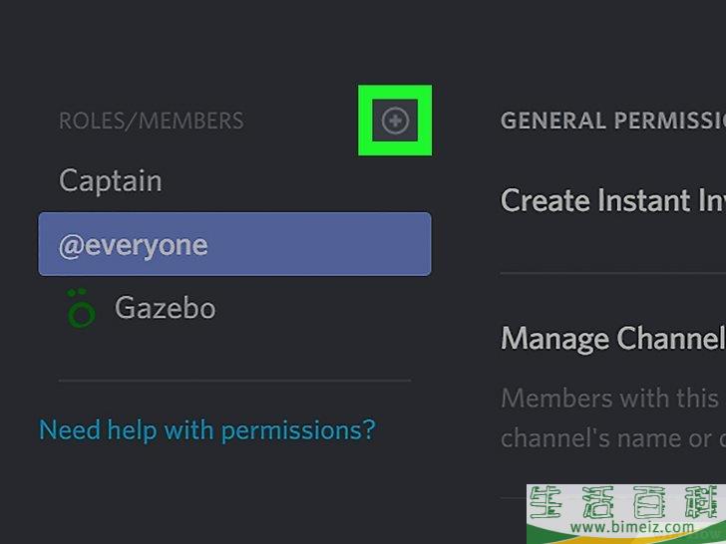Screen dimensions: 726x544
Task: Click the divider under Create Instant Invite
Action: point(612,272)
